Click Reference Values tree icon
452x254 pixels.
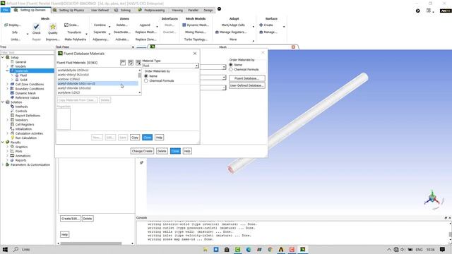click(13, 97)
